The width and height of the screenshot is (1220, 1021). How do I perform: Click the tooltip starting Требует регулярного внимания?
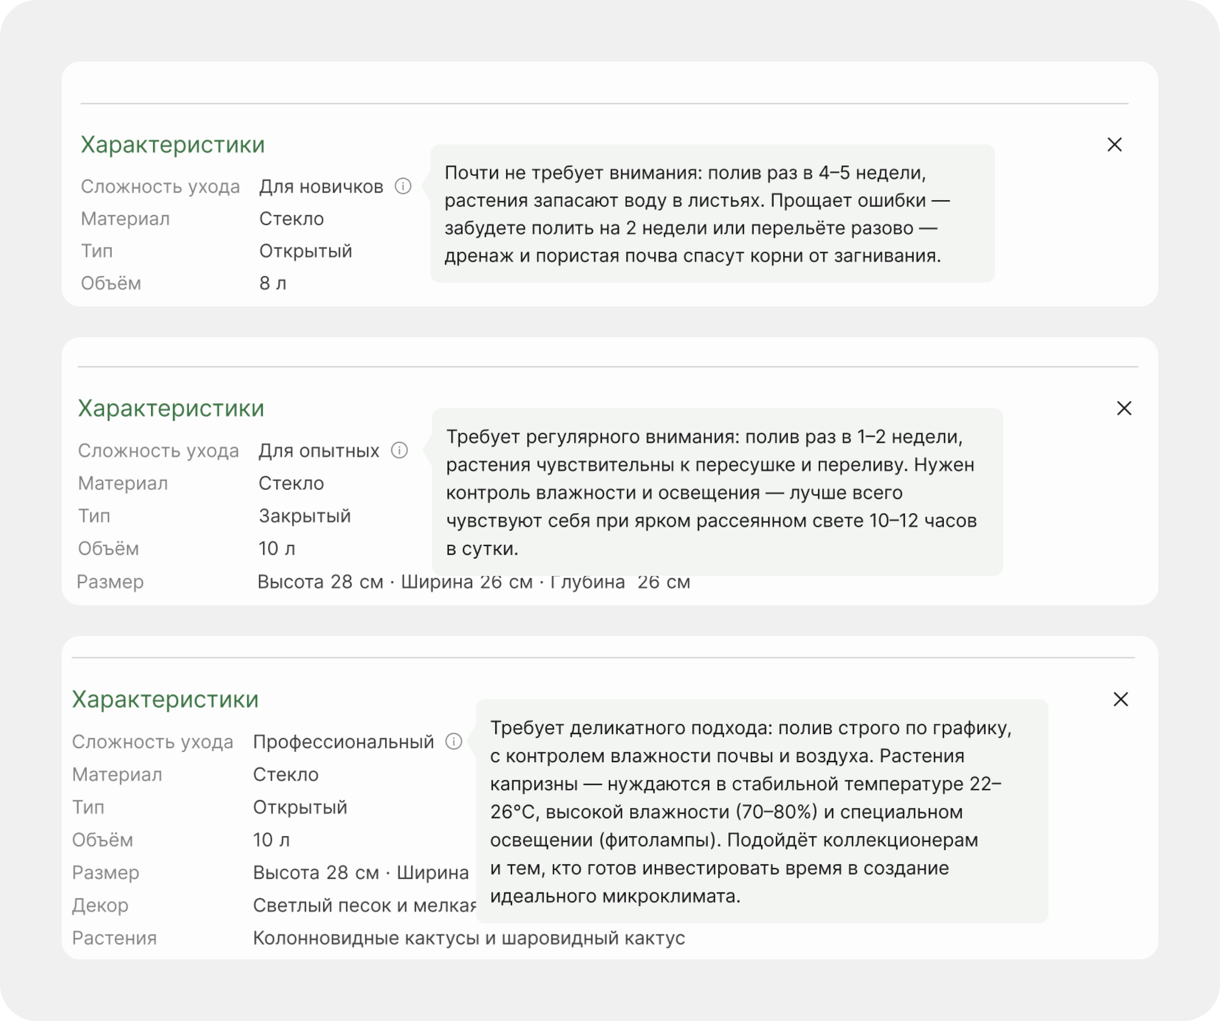tap(717, 492)
